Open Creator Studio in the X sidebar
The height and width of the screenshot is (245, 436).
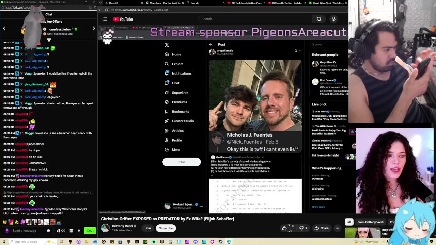(x=179, y=121)
